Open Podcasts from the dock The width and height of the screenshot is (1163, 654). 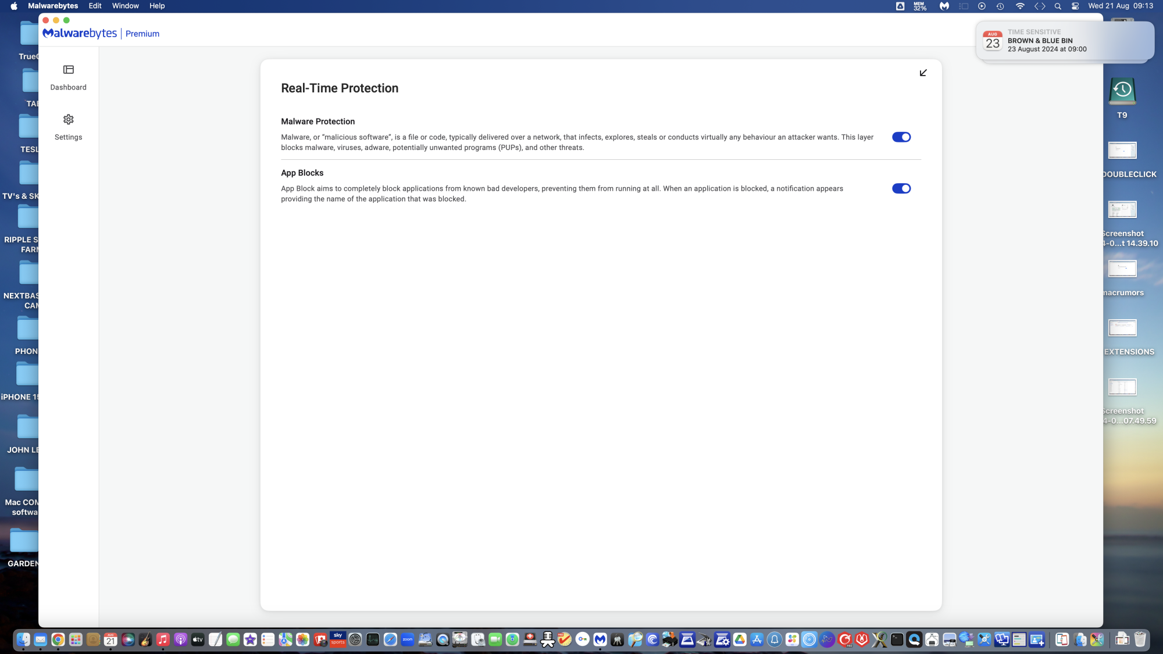pyautogui.click(x=180, y=639)
